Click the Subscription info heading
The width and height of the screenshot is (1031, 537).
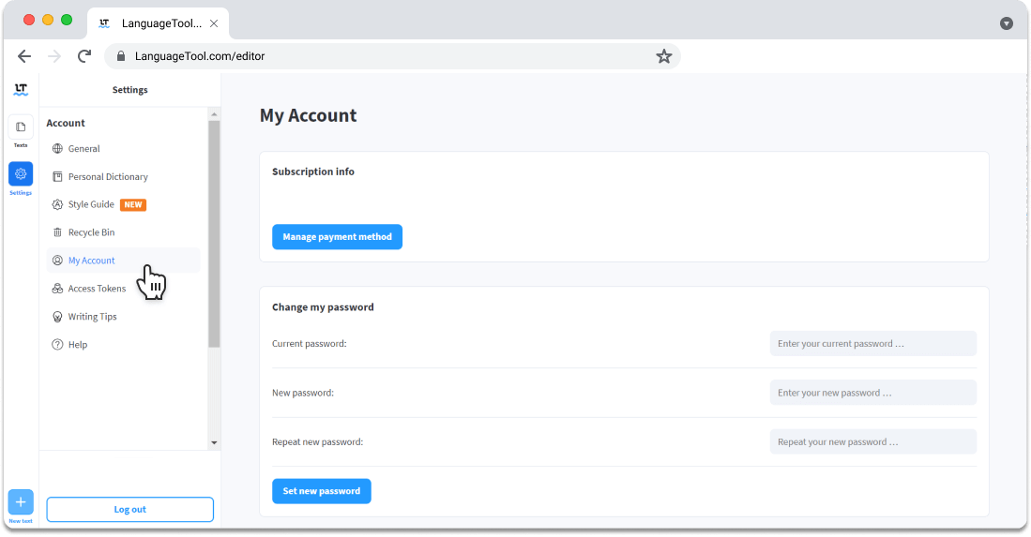coord(313,172)
